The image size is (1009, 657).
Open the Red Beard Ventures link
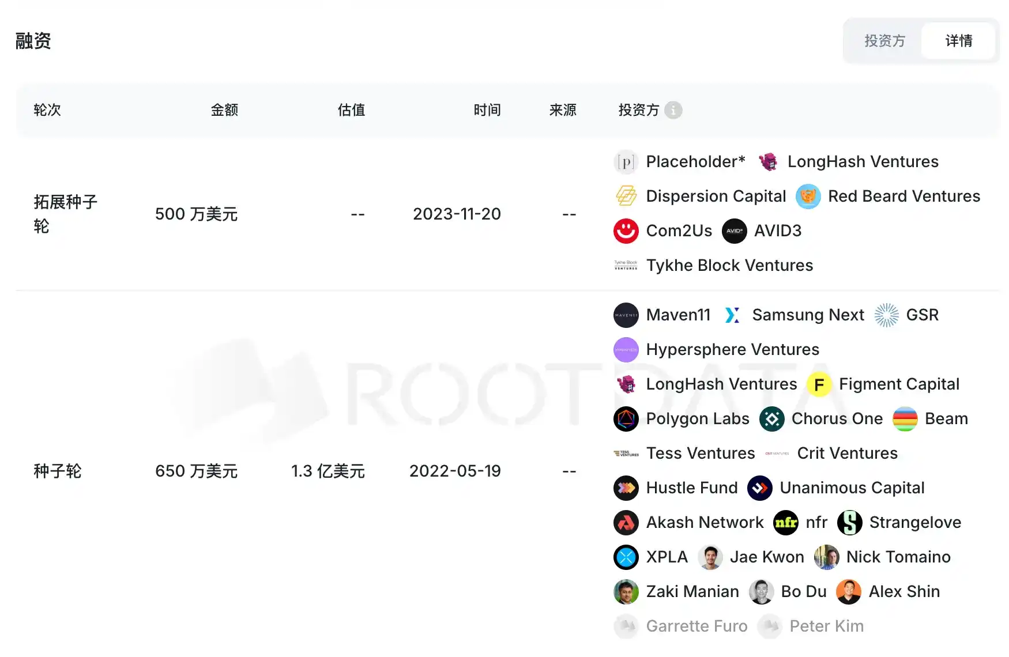pyautogui.click(x=903, y=197)
